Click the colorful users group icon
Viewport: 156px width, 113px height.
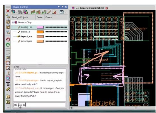25,12
